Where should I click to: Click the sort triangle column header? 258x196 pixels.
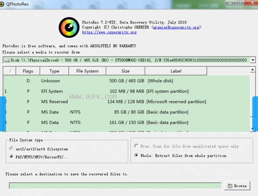(x=10, y=71)
